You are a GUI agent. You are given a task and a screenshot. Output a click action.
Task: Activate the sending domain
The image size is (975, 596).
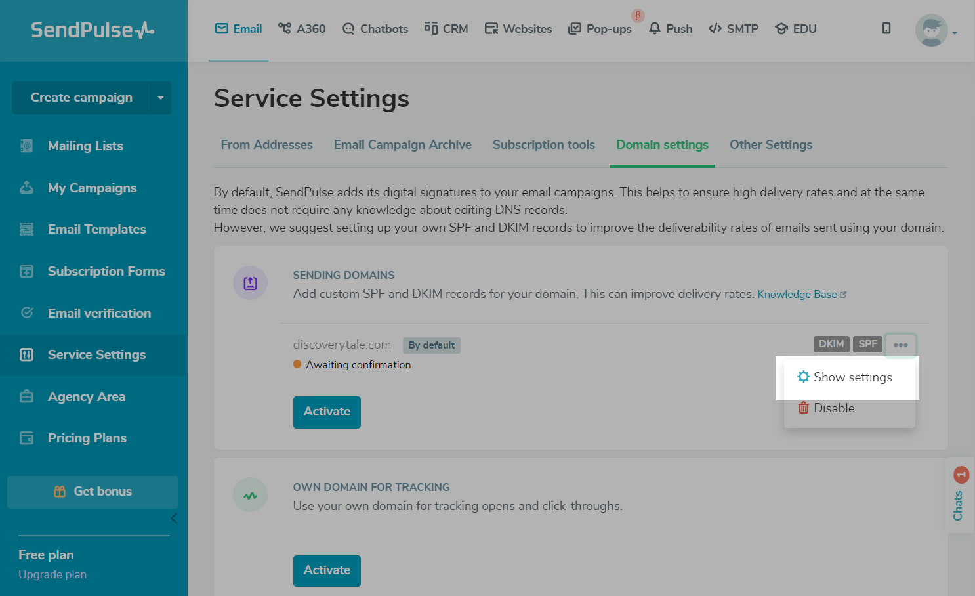pyautogui.click(x=327, y=412)
